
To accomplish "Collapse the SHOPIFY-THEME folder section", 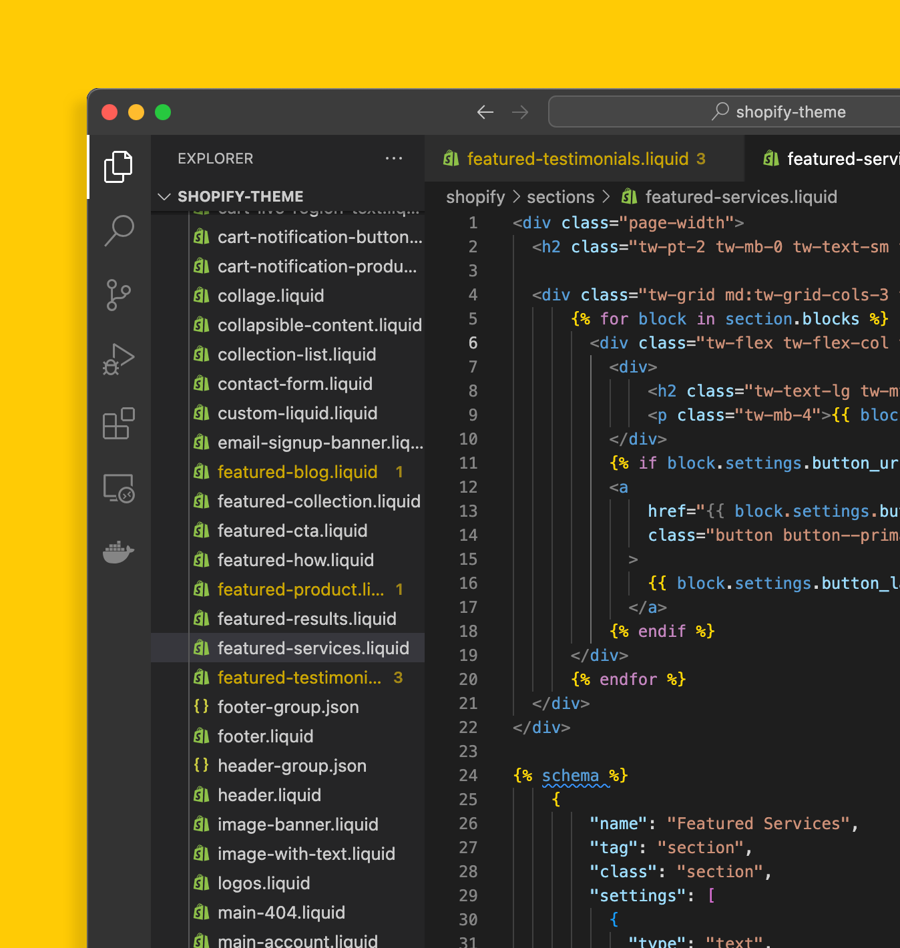I will click(288, 196).
